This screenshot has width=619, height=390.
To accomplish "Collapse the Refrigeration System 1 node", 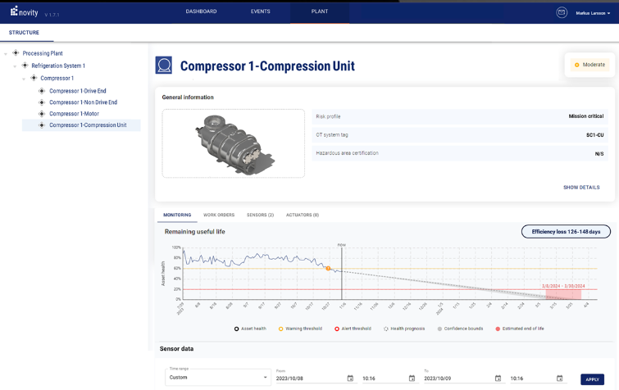I will [x=15, y=66].
